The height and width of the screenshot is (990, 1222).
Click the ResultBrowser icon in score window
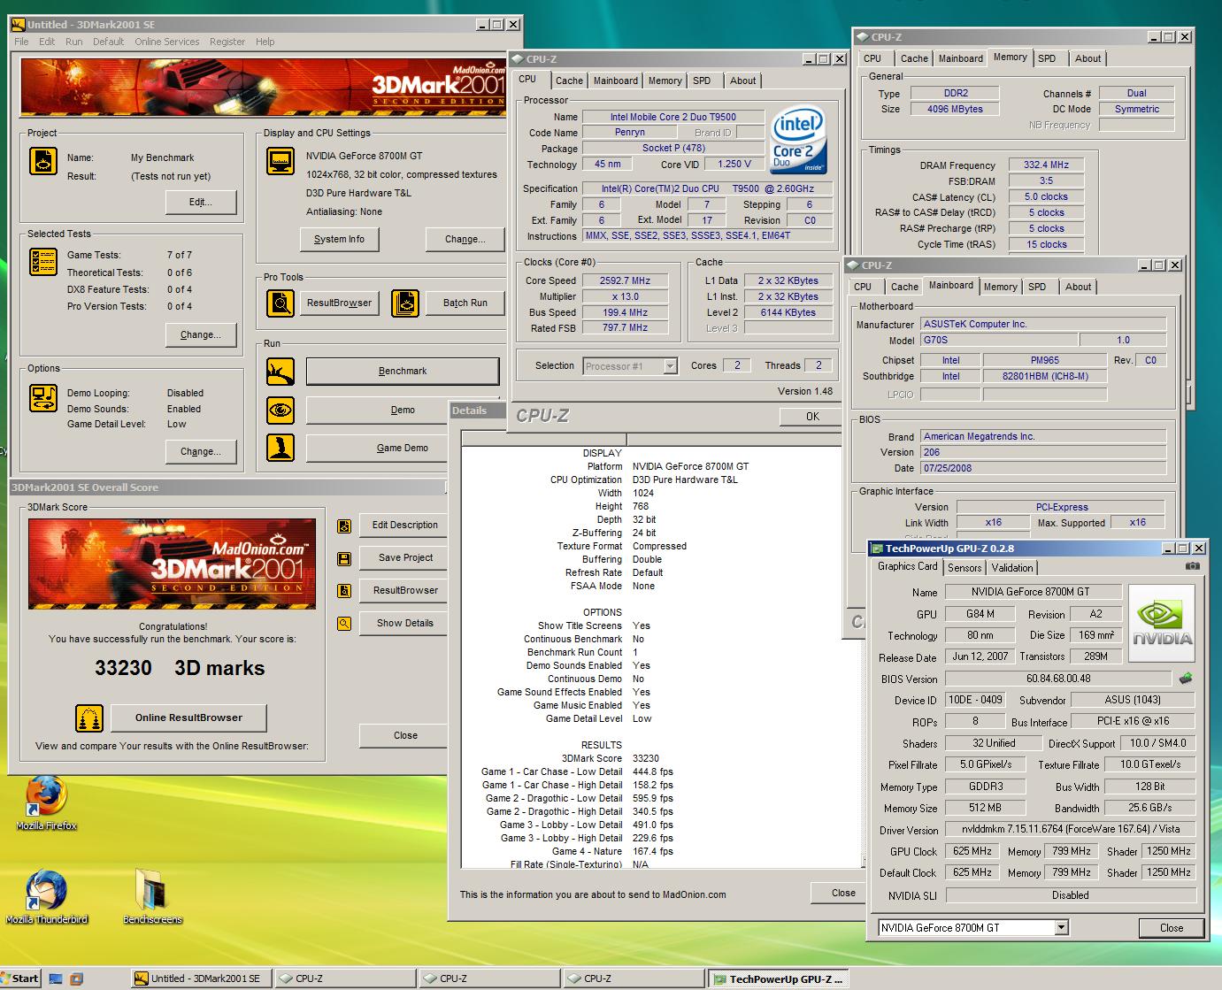point(344,591)
